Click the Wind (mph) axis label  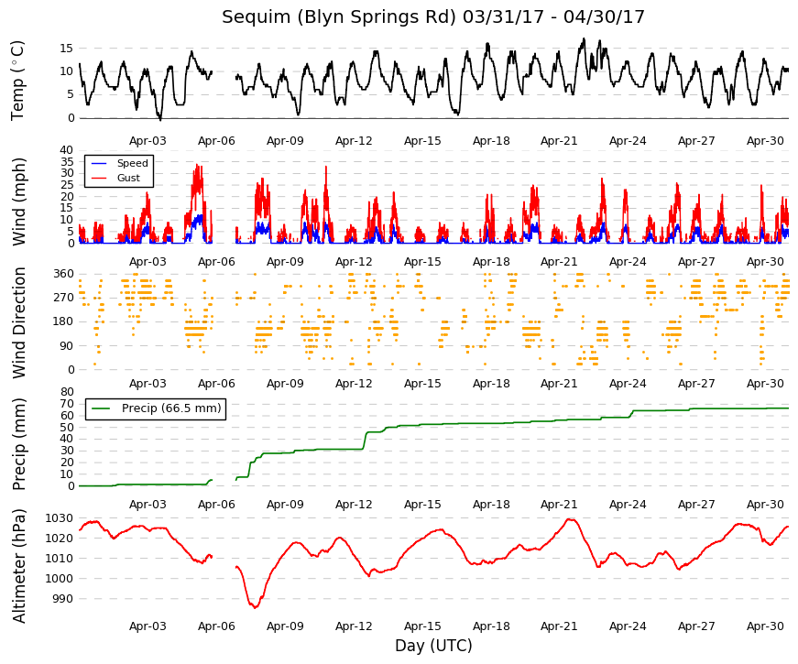point(18,201)
